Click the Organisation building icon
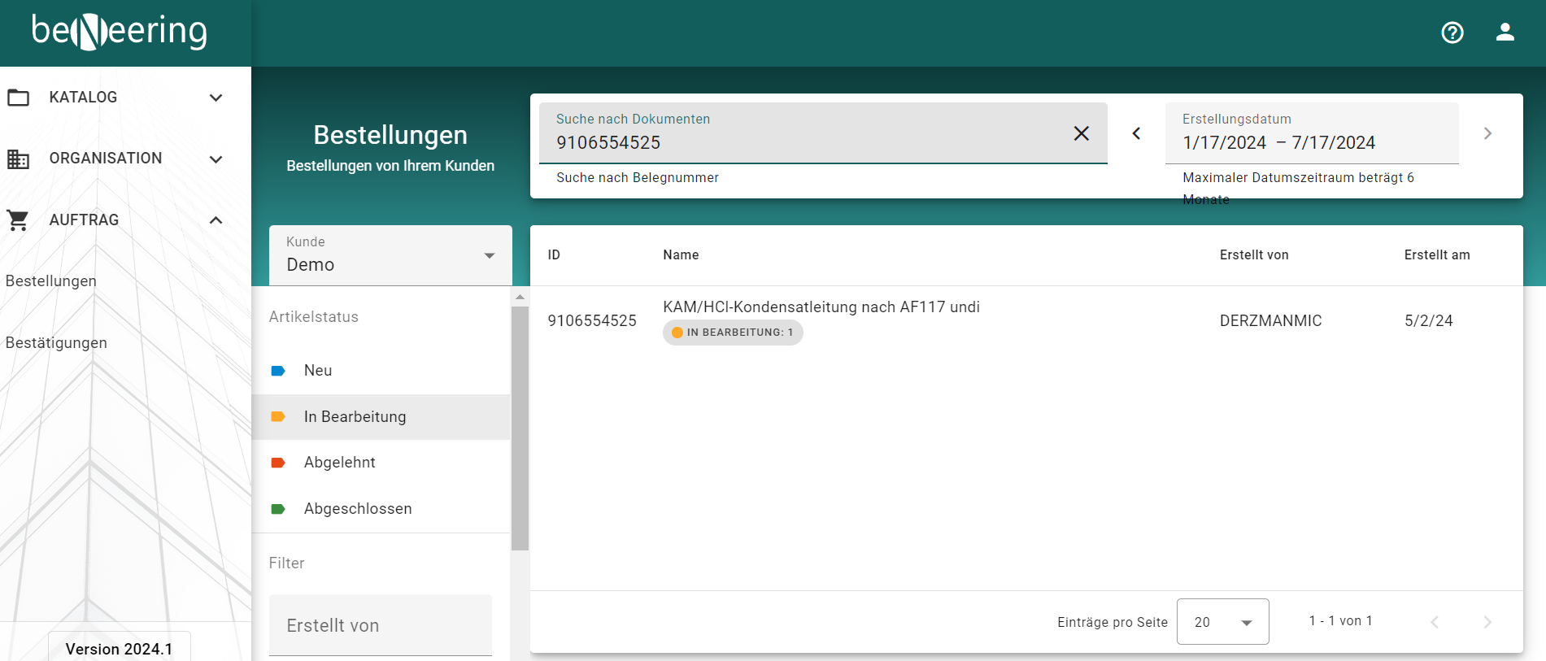Viewport: 1546px width, 661px height. pyautogui.click(x=18, y=159)
